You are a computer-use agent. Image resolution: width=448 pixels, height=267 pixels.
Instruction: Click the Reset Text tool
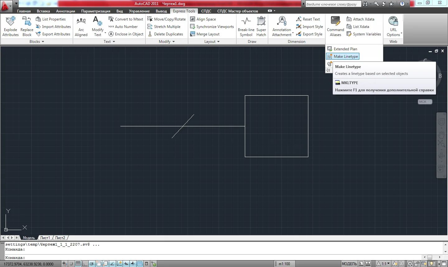click(308, 19)
